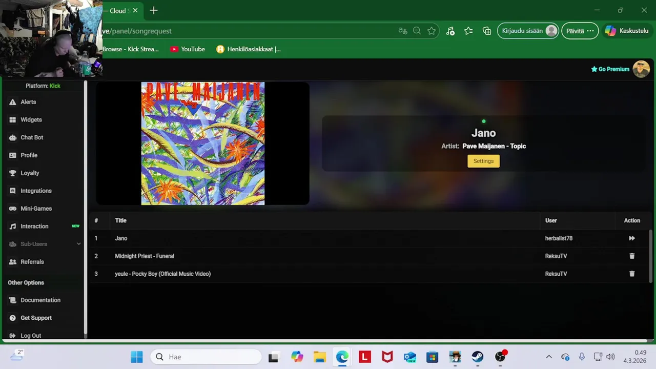Skip the current song Jano

tap(632, 238)
